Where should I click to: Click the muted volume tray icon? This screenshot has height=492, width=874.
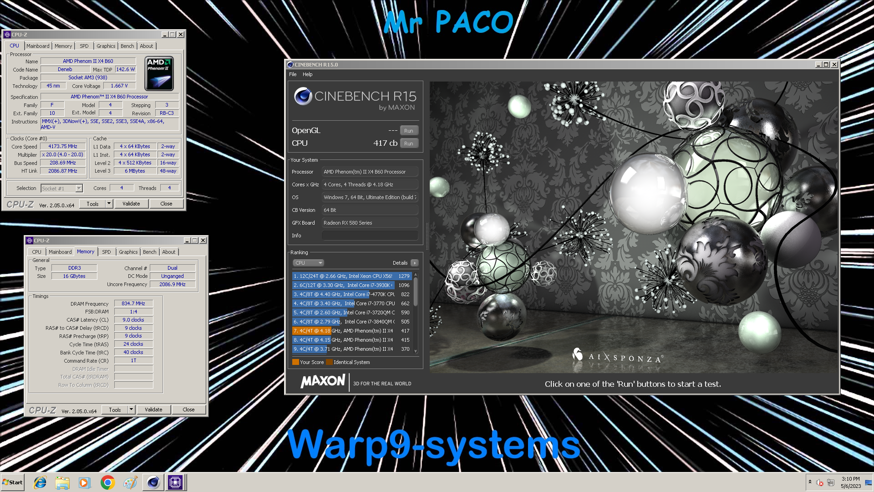[x=820, y=482]
